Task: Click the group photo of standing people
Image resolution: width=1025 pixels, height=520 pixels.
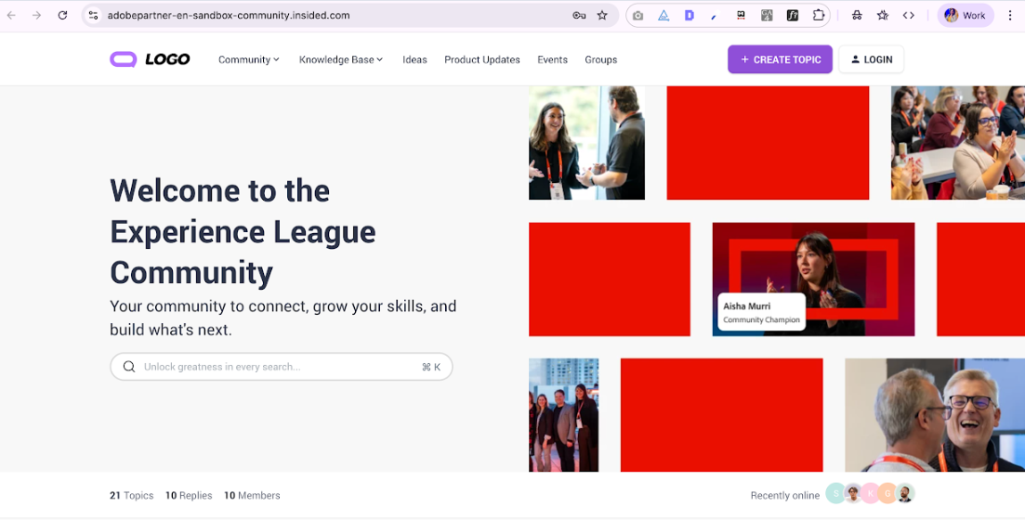Action: [x=563, y=415]
